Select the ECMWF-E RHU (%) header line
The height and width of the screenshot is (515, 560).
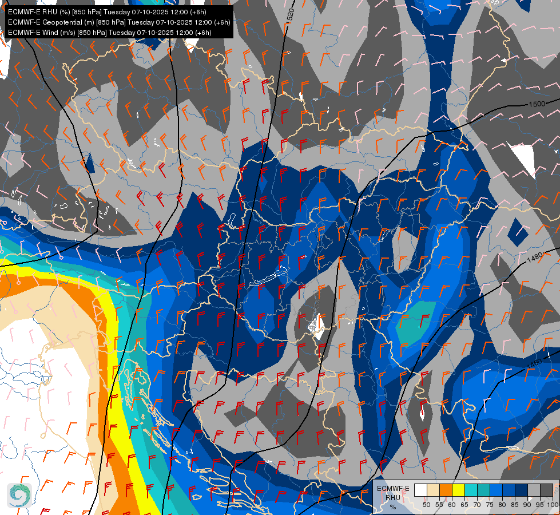tap(107, 12)
